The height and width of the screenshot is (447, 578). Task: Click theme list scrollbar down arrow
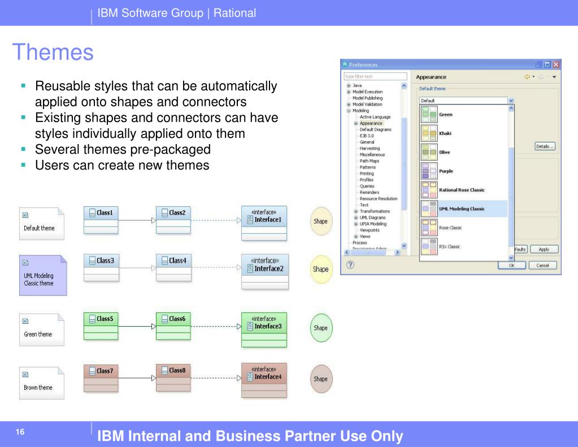tap(511, 258)
